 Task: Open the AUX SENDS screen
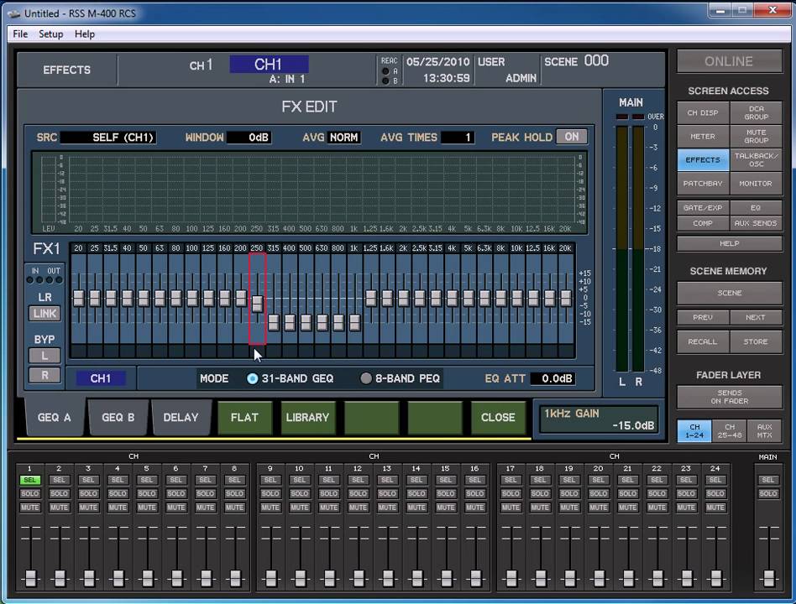tap(756, 223)
